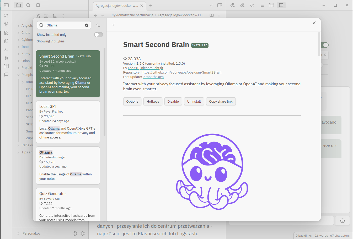Show the file explorer tab
This screenshot has height=239, width=353.
pyautogui.click(x=19, y=5)
